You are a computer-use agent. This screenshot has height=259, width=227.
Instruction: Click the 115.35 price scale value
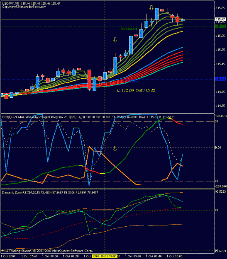pos(220,36)
